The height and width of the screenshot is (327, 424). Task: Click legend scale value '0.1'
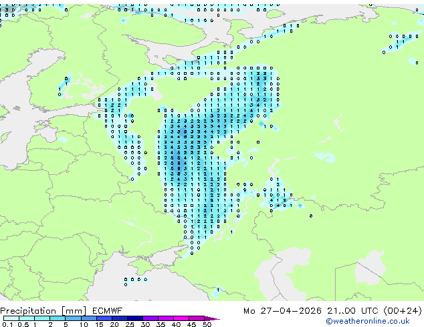point(7,324)
